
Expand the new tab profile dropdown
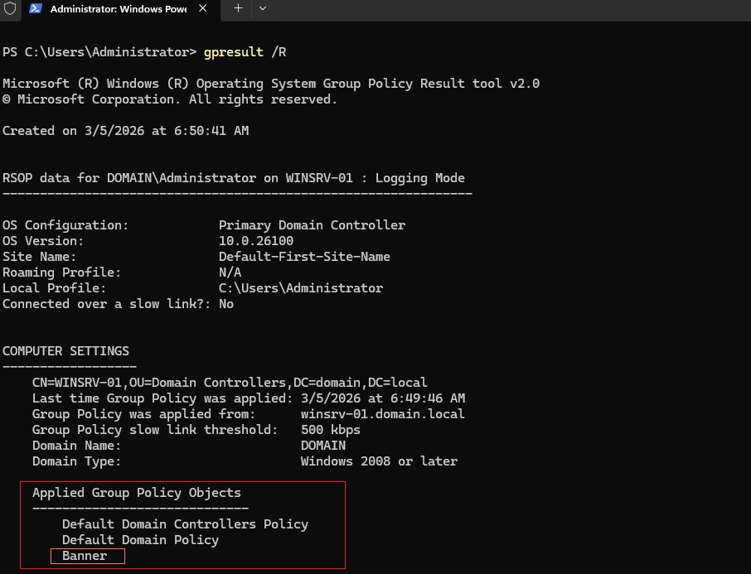coord(263,8)
